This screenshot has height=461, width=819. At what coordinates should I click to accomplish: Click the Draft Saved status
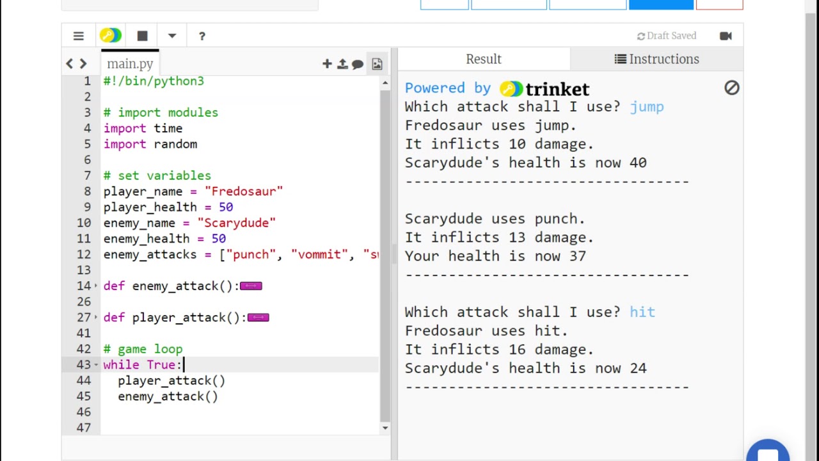[667, 36]
